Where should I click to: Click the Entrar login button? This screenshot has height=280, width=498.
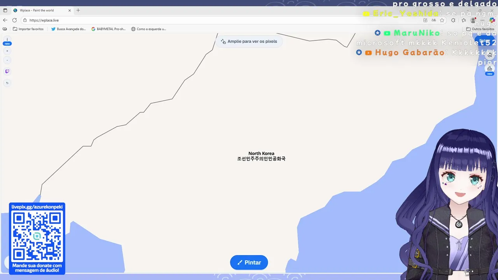(484, 41)
